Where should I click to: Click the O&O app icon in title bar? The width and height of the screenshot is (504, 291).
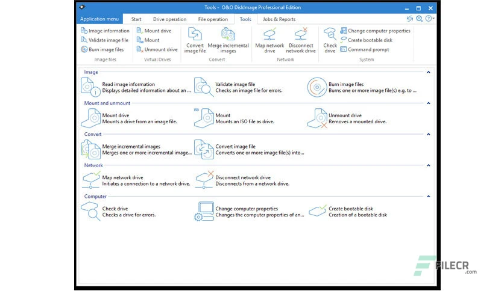(x=82, y=7)
